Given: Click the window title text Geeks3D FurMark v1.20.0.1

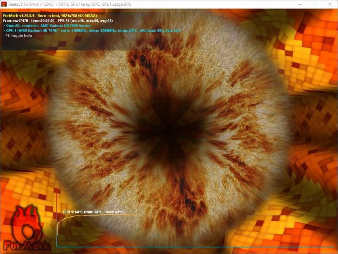Looking at the screenshot, I should [70, 4].
